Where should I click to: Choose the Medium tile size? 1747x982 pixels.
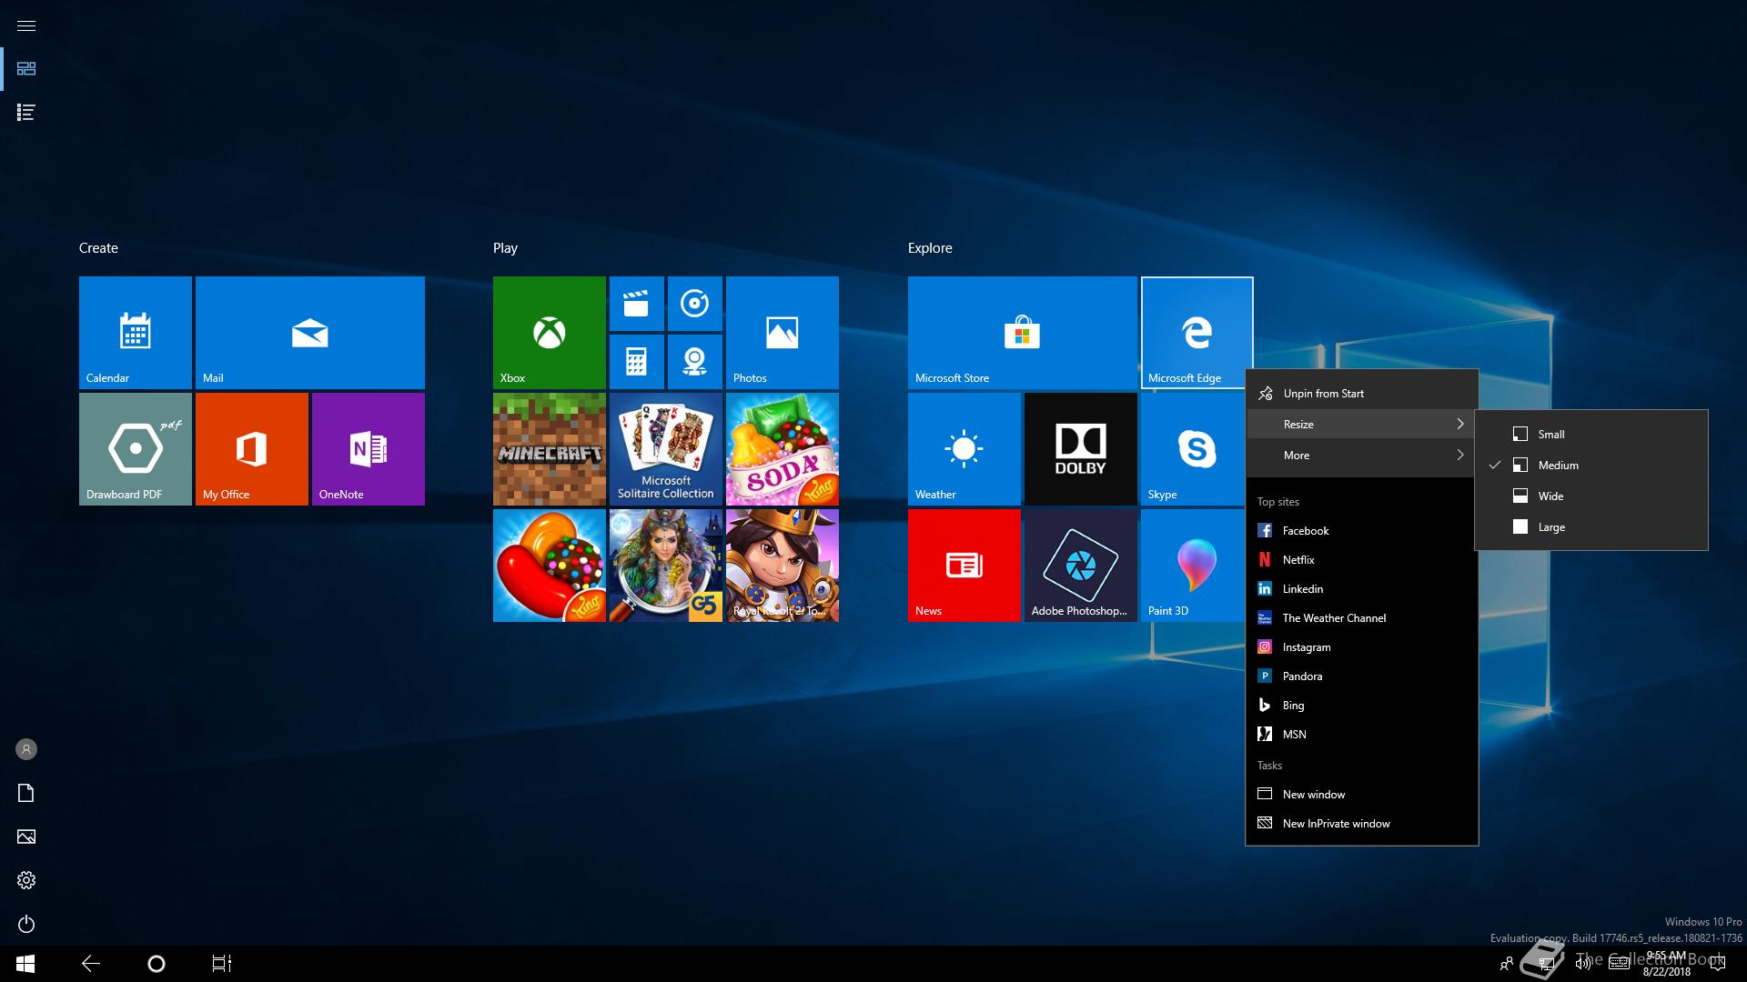[x=1590, y=465]
